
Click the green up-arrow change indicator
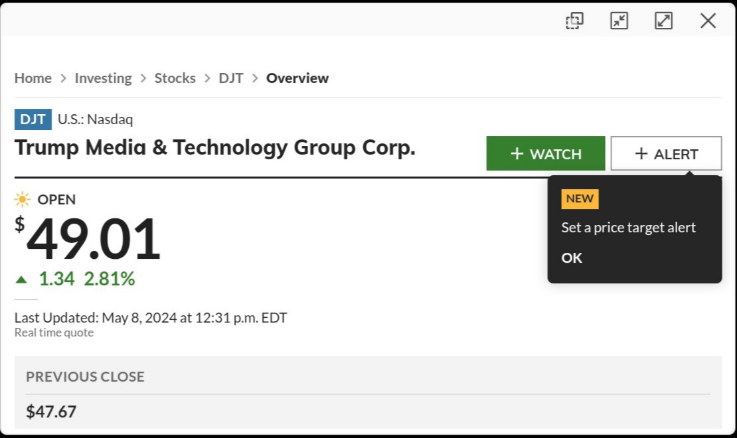click(21, 280)
